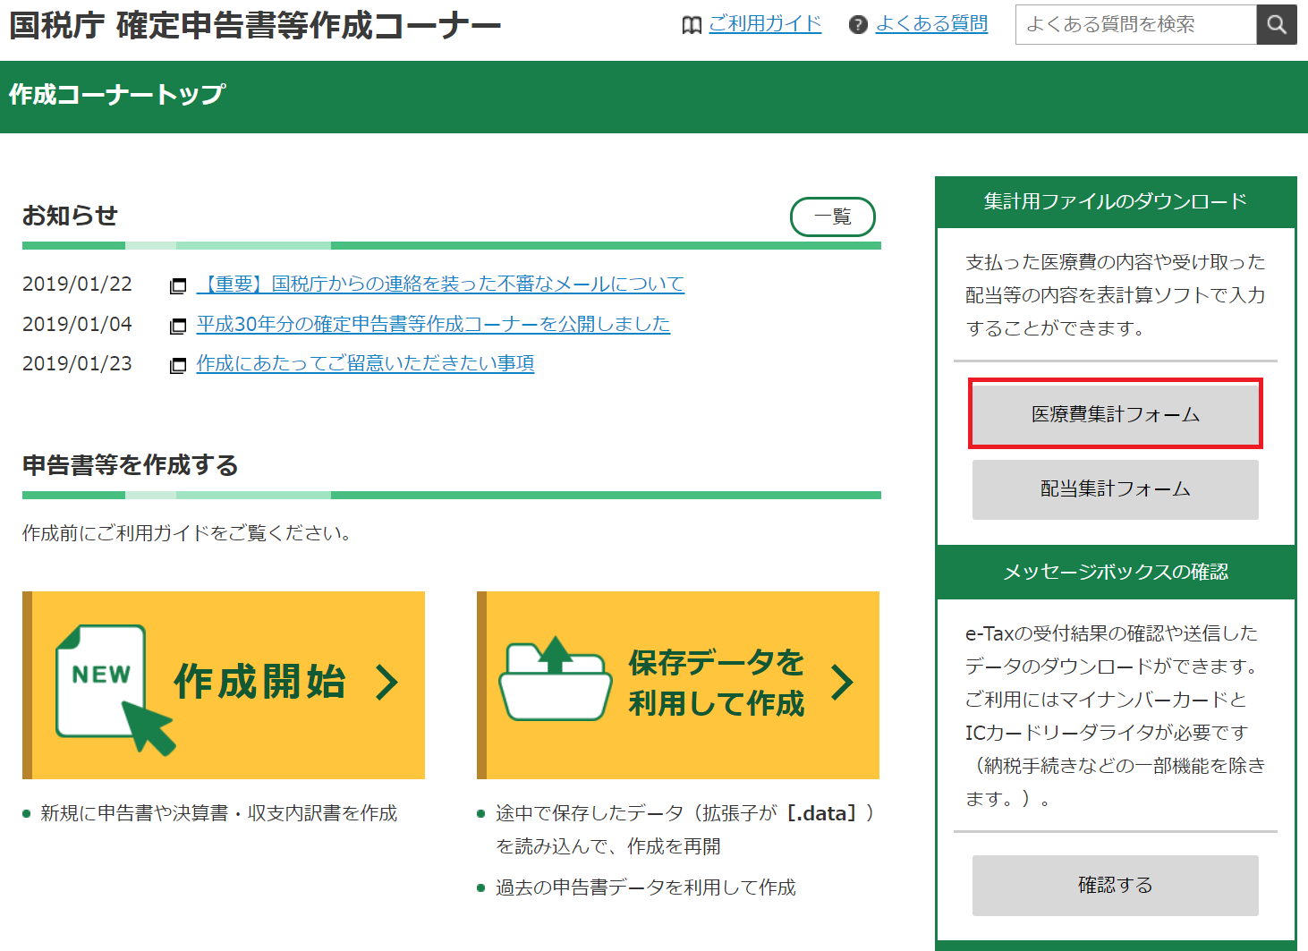Image resolution: width=1308 pixels, height=951 pixels.
Task: Focus the よくある質問を検索 search field
Action: (1135, 24)
